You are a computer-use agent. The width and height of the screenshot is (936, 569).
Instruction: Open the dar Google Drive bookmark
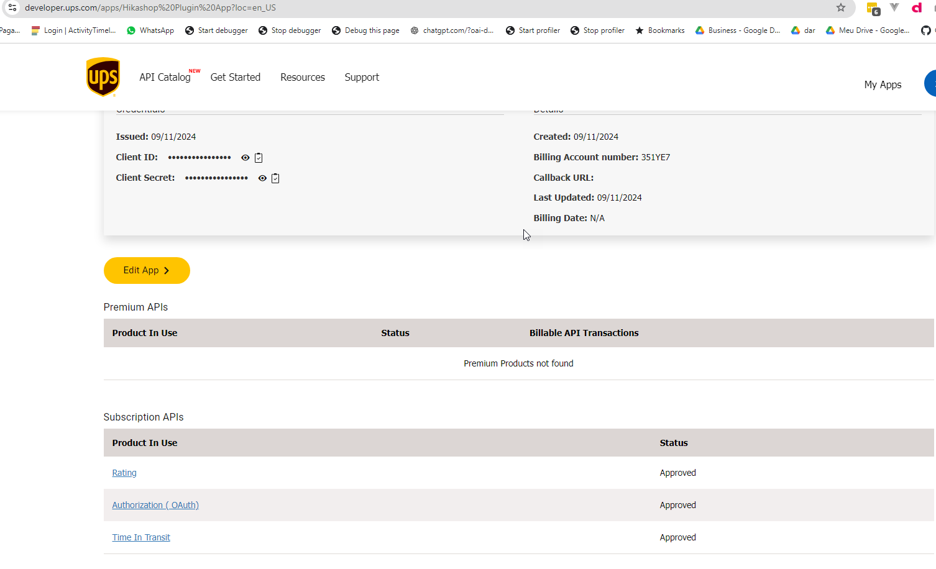803,30
